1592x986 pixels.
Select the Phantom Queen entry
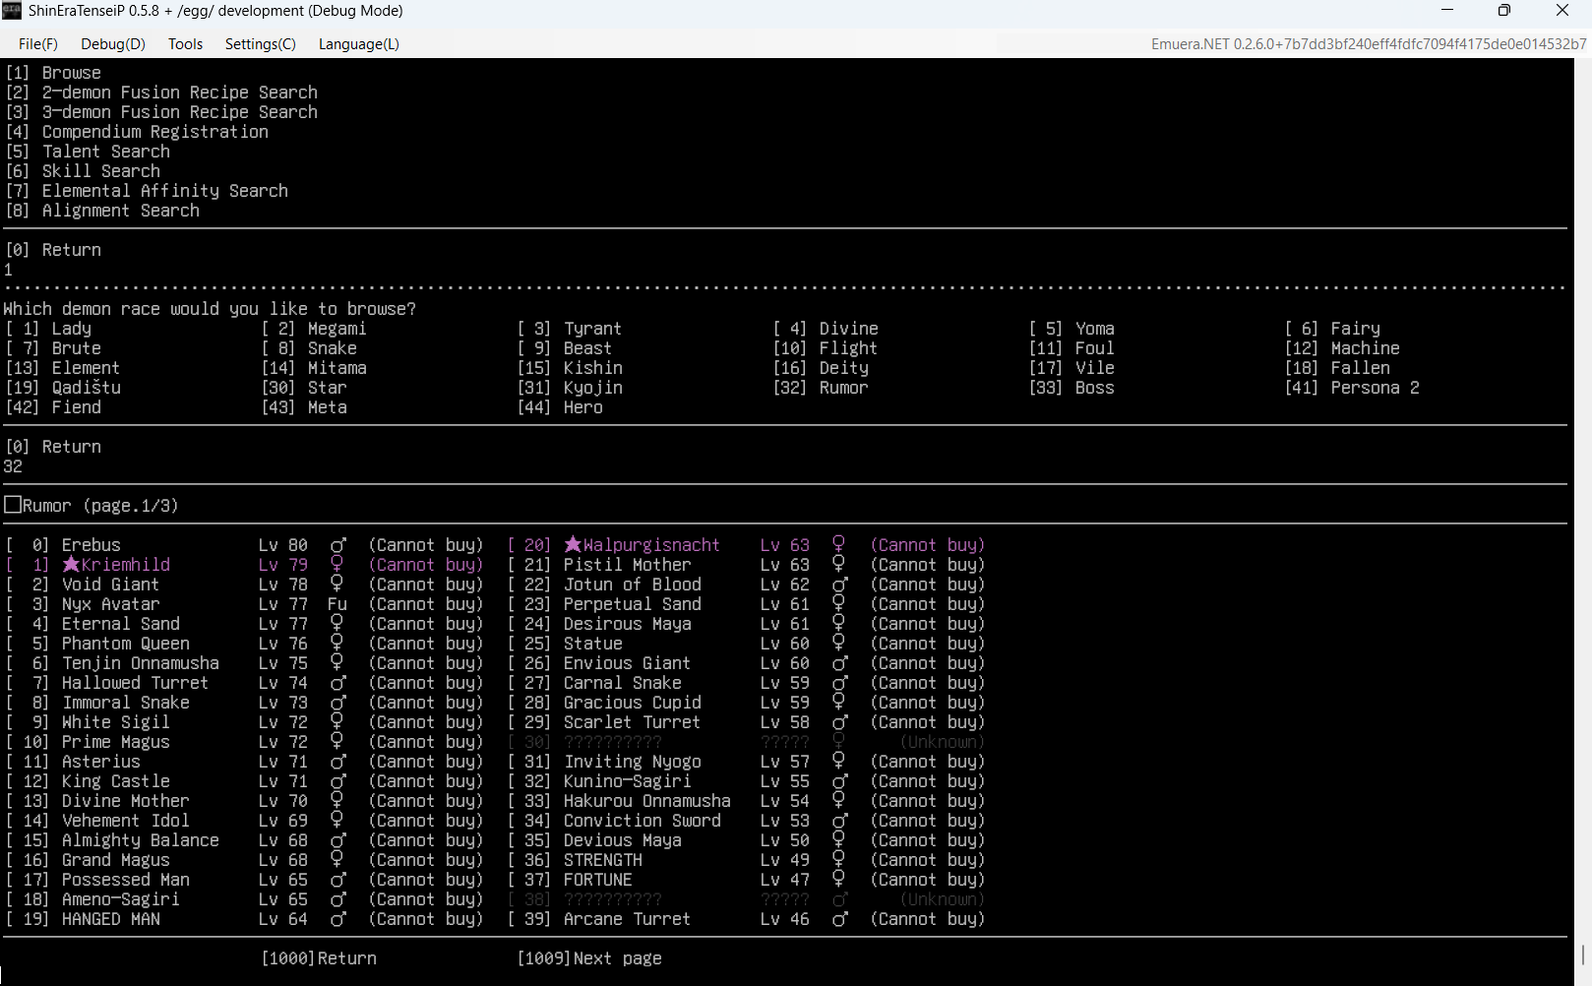coord(244,644)
